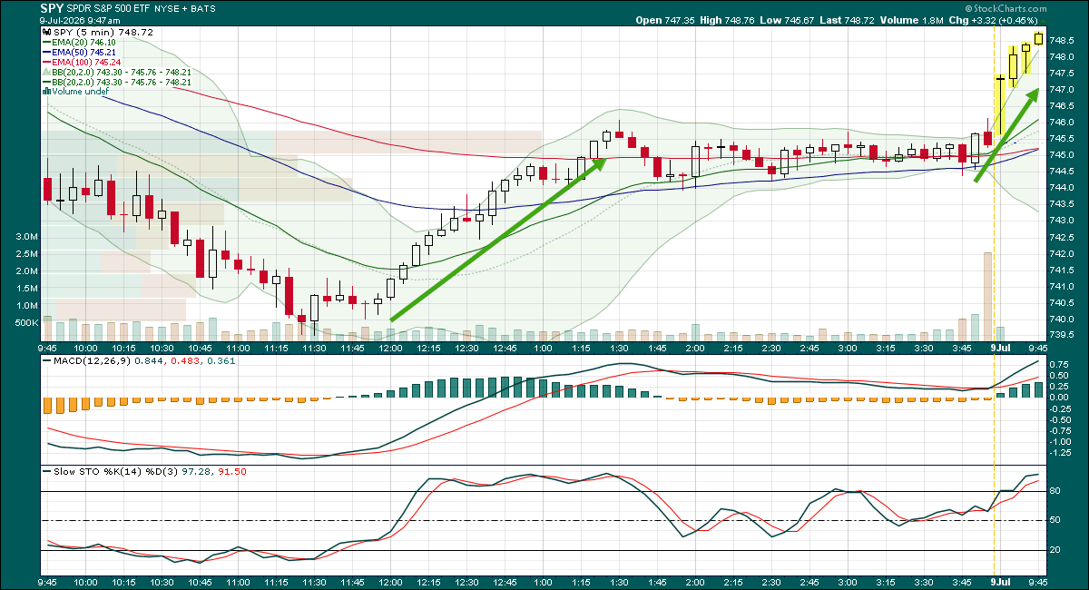Click the 3.0M volume axis label

[26, 237]
